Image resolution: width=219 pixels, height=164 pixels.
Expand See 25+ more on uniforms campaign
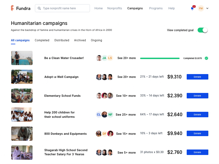point(126,115)
